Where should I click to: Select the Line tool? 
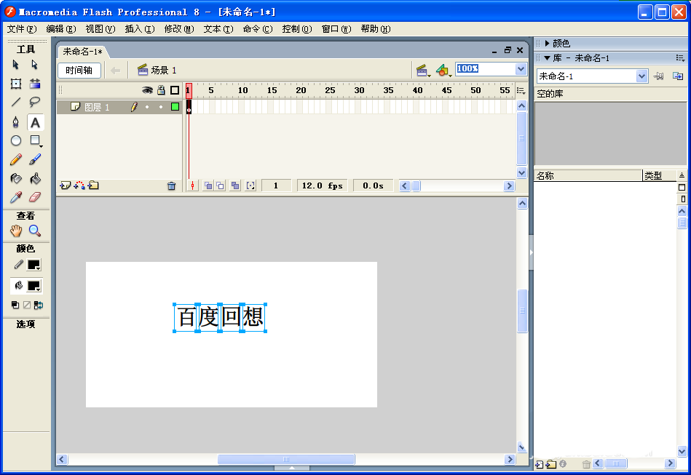[16, 103]
